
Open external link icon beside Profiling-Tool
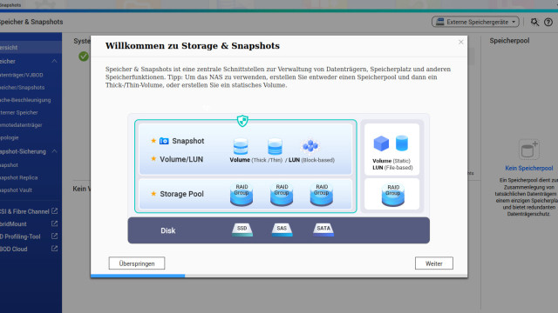(x=54, y=236)
